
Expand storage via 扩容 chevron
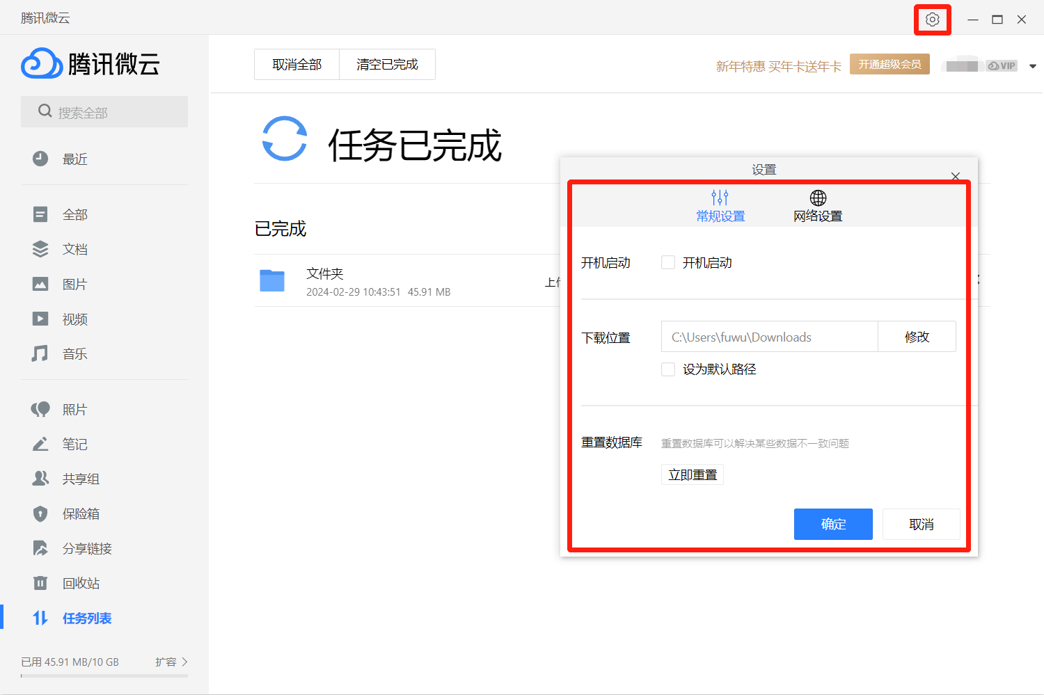click(184, 662)
